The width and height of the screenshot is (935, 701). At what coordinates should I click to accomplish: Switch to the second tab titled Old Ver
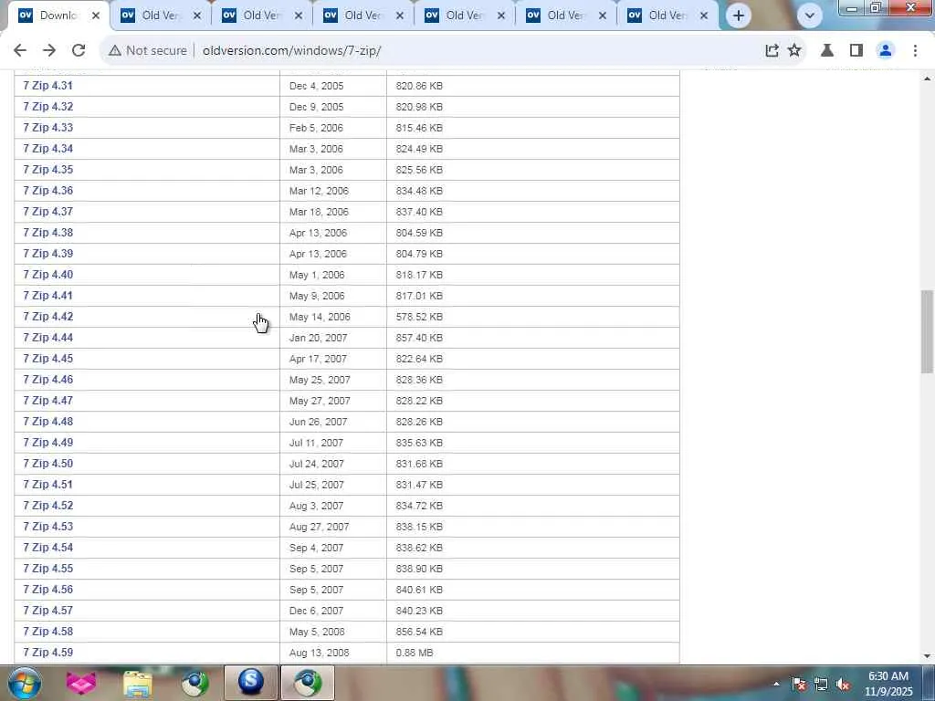pyautogui.click(x=161, y=16)
